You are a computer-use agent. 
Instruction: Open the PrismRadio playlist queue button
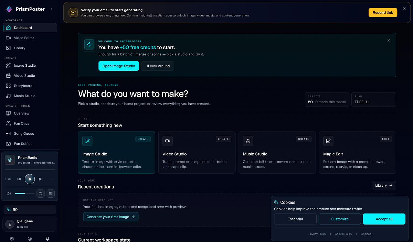[51, 194]
